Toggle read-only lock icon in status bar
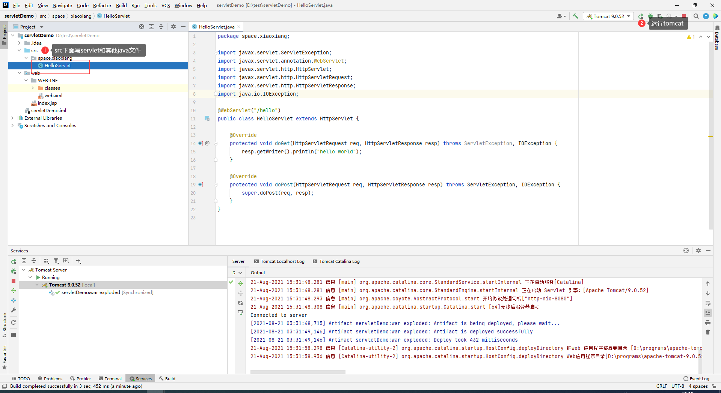The image size is (721, 393). pyautogui.click(x=714, y=386)
